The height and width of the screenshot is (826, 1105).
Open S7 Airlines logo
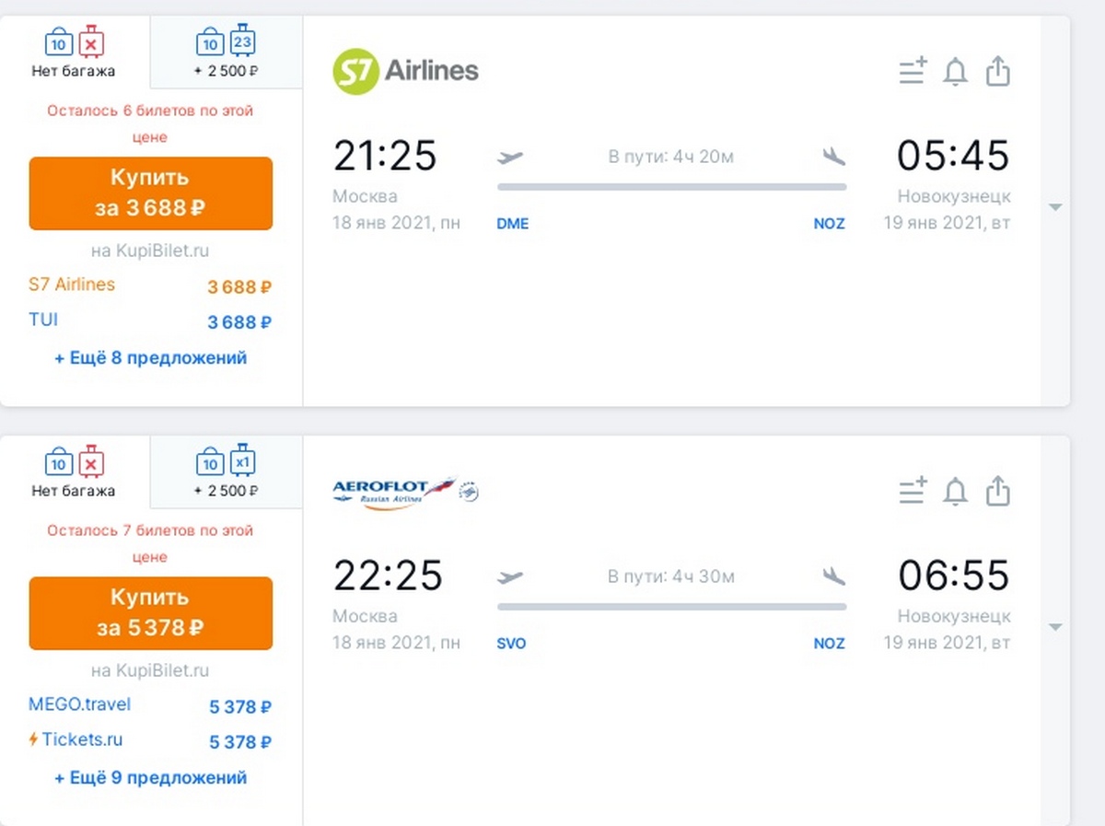coord(405,72)
